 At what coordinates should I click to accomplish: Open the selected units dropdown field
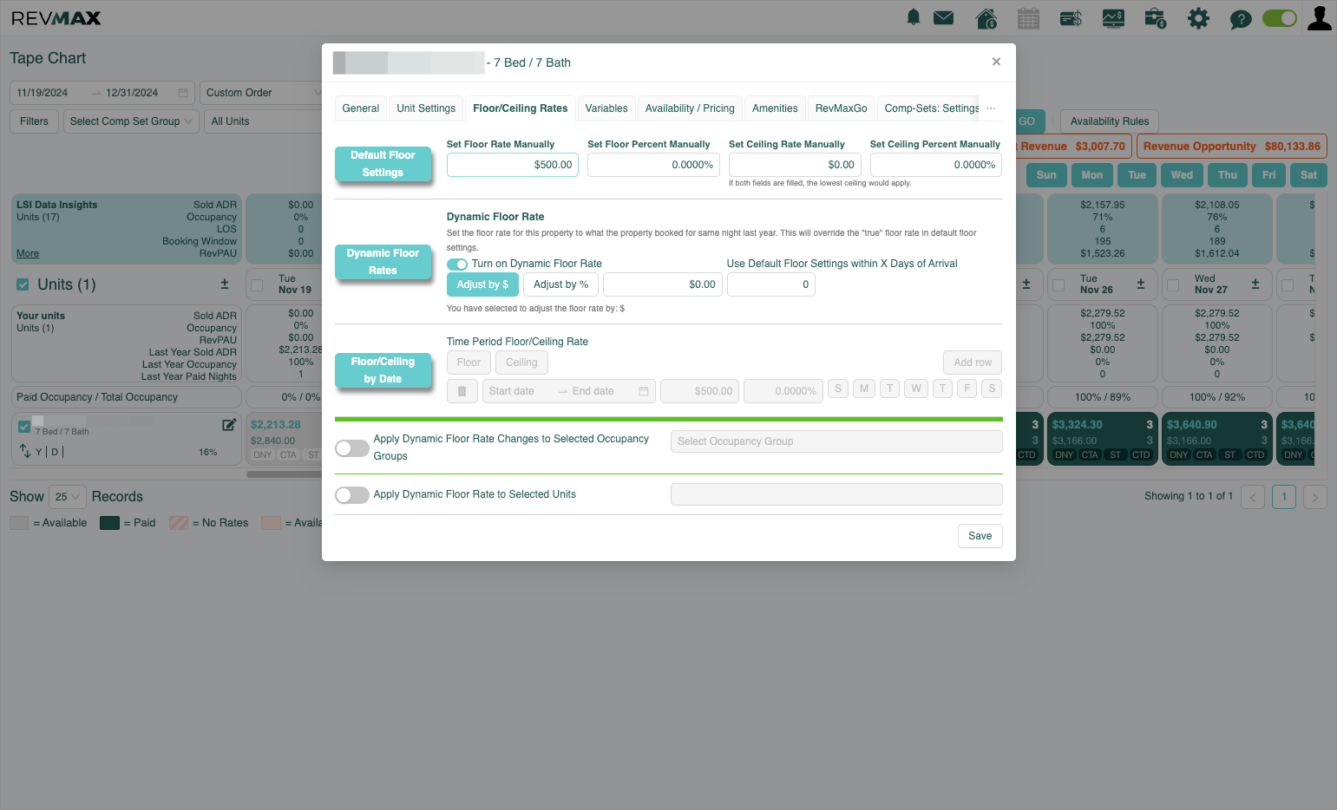836,495
